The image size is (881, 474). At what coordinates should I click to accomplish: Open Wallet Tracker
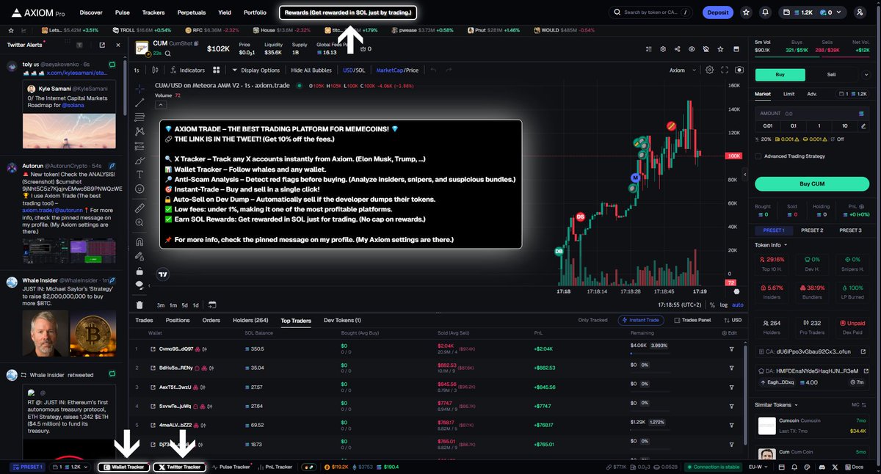tap(123, 467)
